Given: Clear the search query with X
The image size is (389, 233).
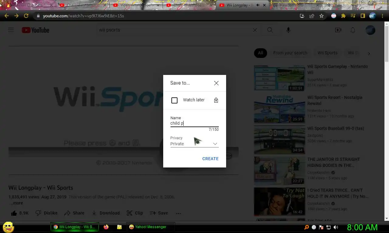Looking at the screenshot, I should [255, 30].
